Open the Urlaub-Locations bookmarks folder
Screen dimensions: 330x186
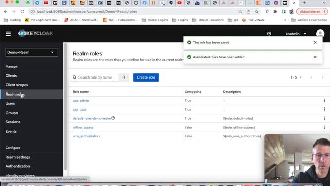pyautogui.click(x=208, y=20)
